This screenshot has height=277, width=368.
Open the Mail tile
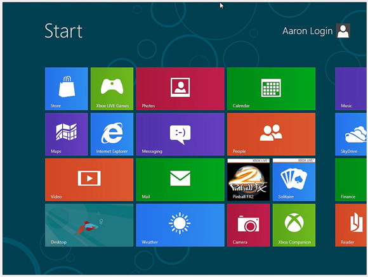coord(180,179)
